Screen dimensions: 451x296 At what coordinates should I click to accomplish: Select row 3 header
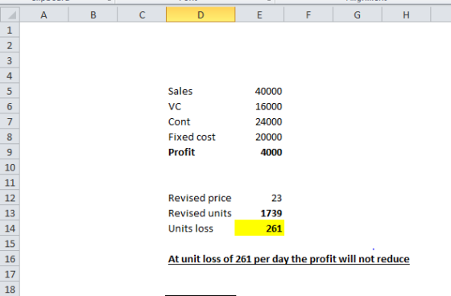point(10,60)
